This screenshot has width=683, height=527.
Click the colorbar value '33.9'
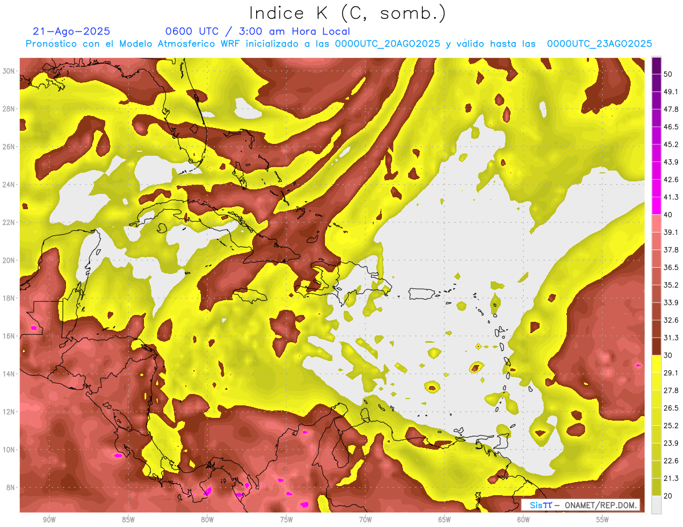tap(670, 302)
